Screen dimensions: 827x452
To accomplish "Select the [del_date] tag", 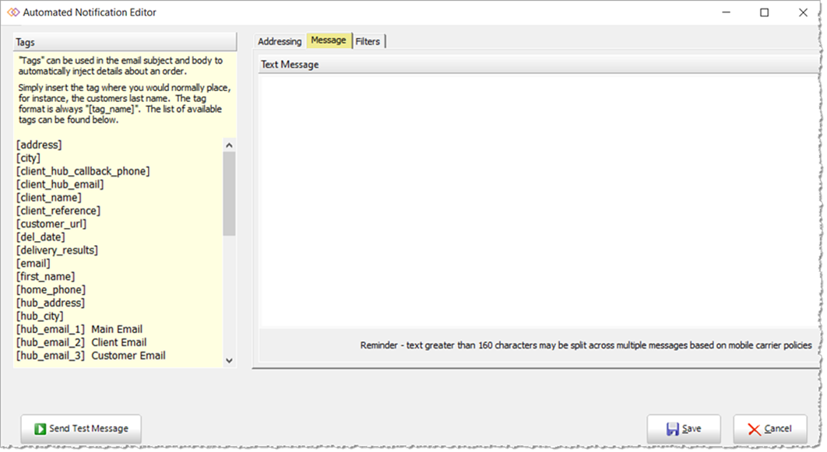I will (x=40, y=237).
